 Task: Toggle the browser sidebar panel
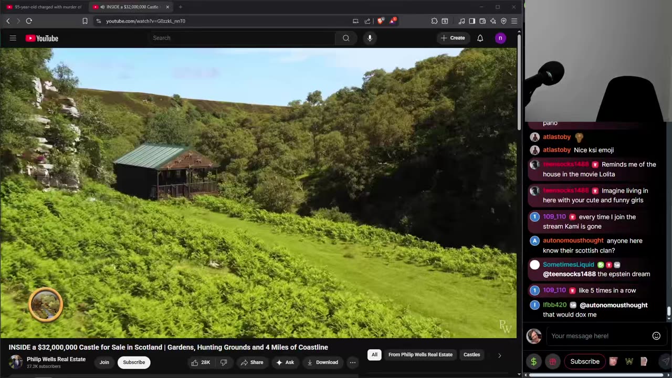point(472,21)
